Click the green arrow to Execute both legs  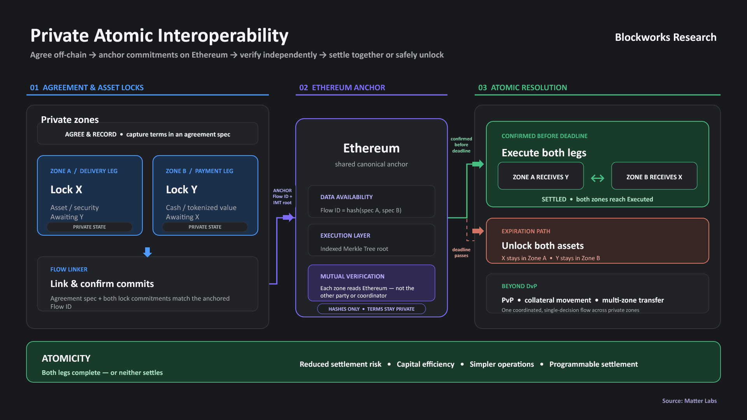(478, 164)
